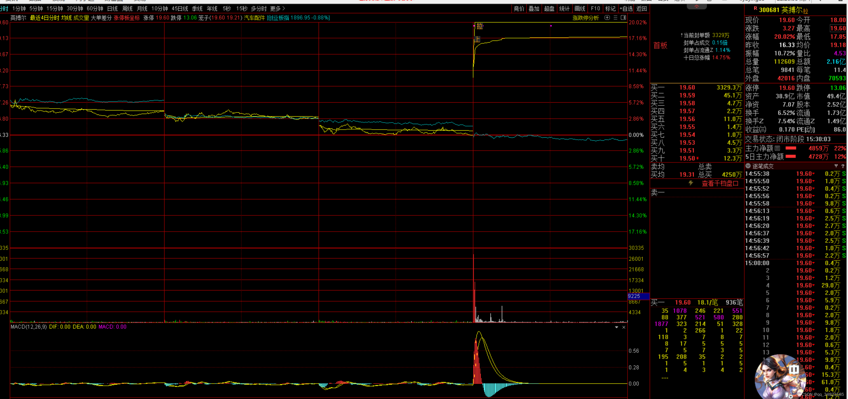Select the 5分钟 period tab
Screen dimensions: 848x399
click(36, 9)
